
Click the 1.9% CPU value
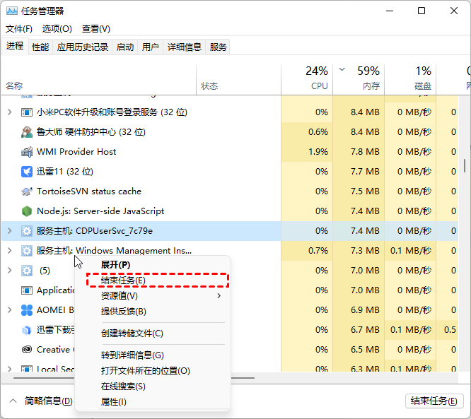318,152
